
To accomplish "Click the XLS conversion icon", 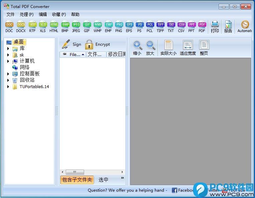I will pyautogui.click(x=43, y=26).
